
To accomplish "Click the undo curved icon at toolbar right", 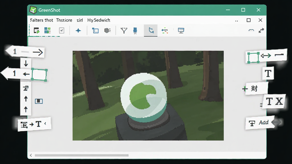I will pyautogui.click(x=252, y=30).
